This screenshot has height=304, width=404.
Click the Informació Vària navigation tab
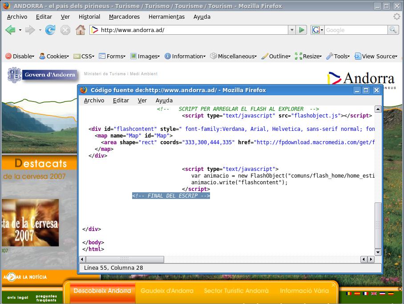pyautogui.click(x=304, y=291)
